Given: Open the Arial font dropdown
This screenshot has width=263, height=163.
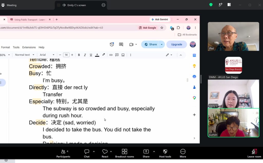Looking at the screenshot, I should pos(47,55).
